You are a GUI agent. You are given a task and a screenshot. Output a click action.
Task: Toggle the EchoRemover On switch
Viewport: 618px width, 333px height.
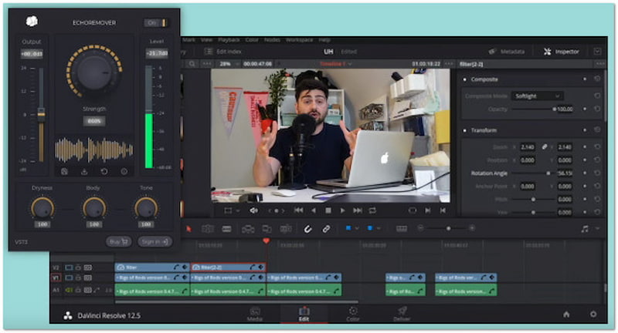tap(156, 23)
